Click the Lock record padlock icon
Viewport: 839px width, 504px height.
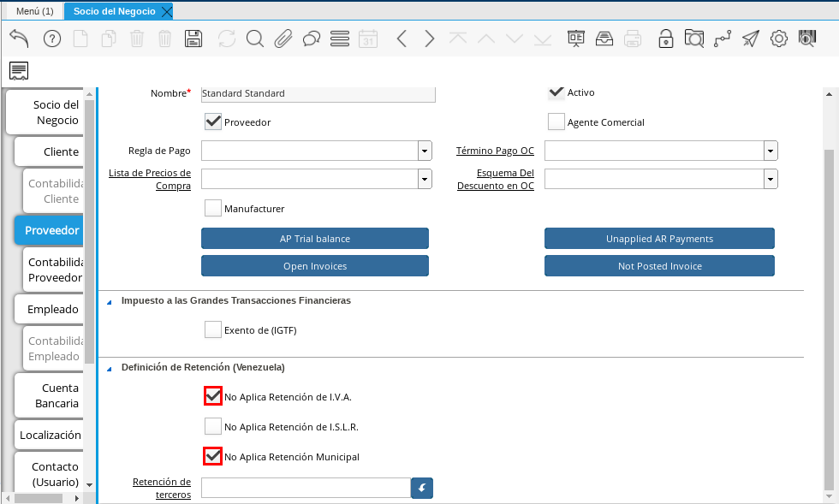point(665,39)
